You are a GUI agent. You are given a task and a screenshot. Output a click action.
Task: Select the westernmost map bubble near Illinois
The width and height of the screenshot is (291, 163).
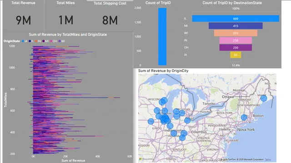151,121
